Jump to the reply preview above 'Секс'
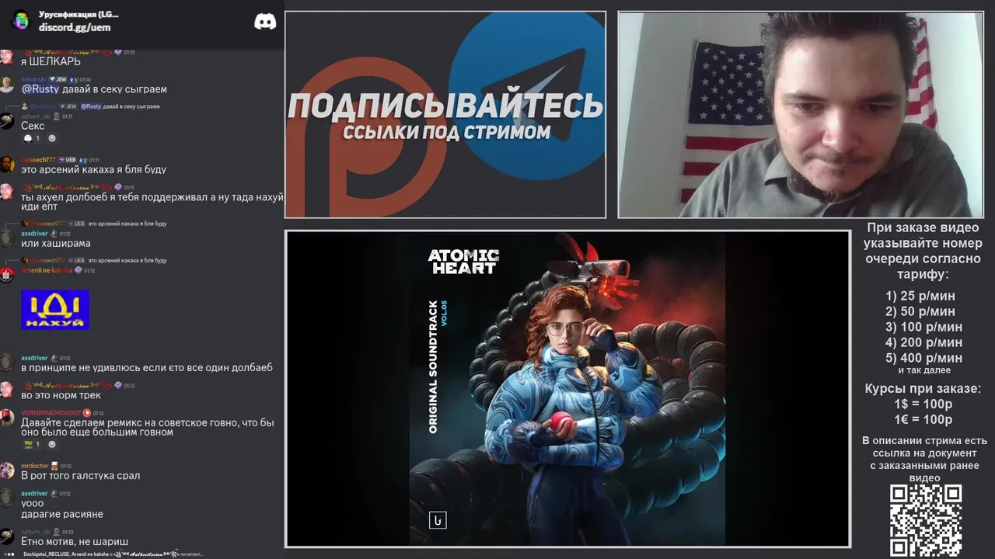 pos(90,106)
